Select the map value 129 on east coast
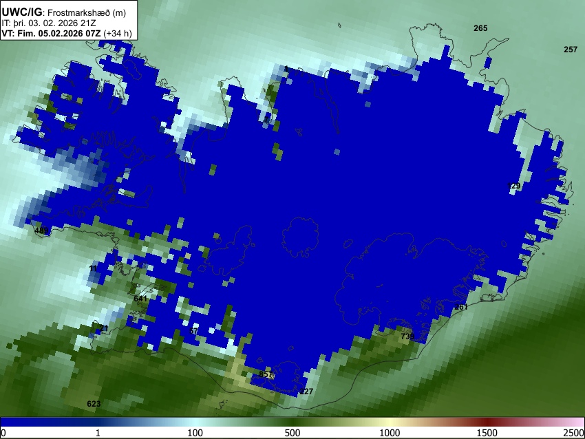Image resolution: width=585 pixels, height=439 pixels. tap(513, 186)
